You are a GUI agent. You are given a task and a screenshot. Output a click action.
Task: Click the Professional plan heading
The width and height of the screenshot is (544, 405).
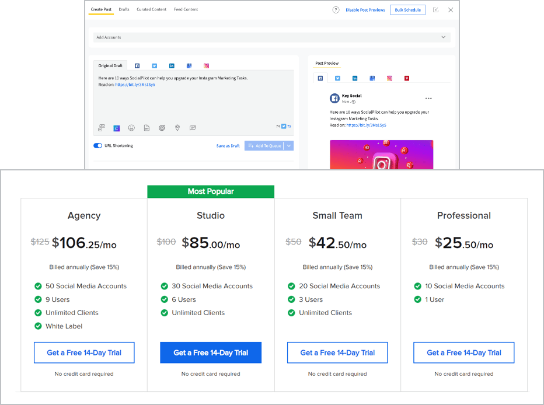point(464,216)
